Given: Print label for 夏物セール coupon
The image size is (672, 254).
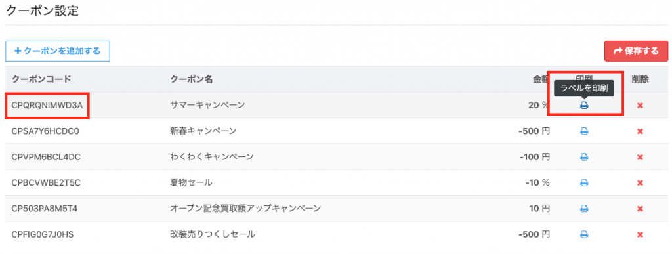Looking at the screenshot, I should (583, 183).
